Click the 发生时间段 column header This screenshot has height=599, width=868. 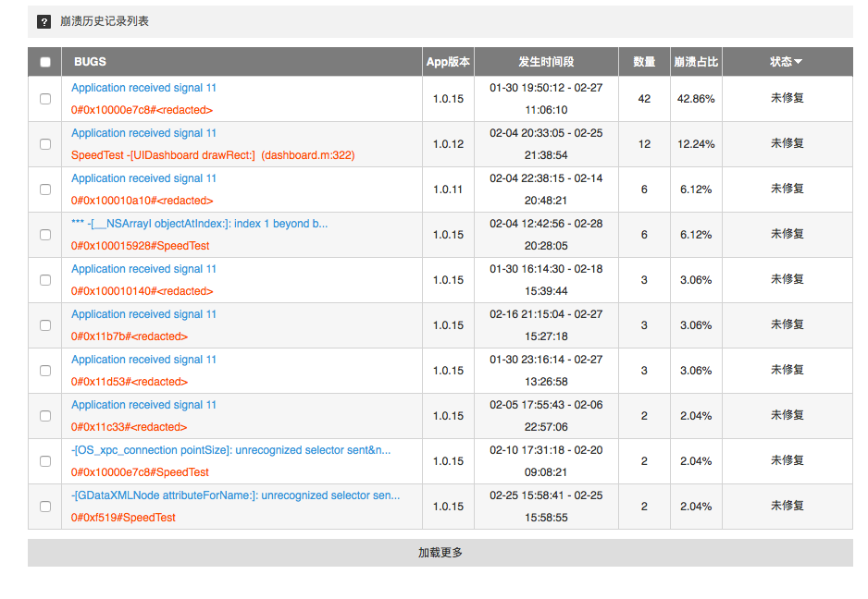coord(546,62)
